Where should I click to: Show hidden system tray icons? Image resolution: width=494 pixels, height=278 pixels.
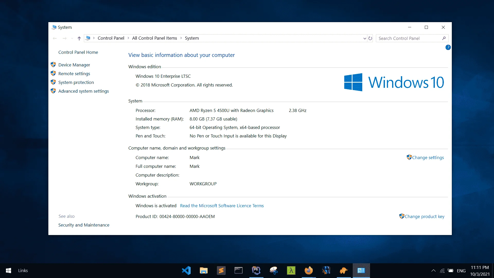[x=434, y=271]
